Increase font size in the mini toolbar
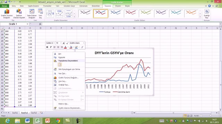Viewport: 222px width, 124px height. coord(64,43)
